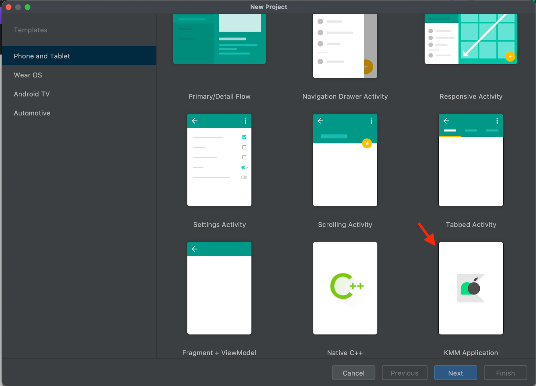Image resolution: width=536 pixels, height=386 pixels.
Task: Click the Next button
Action: click(456, 373)
